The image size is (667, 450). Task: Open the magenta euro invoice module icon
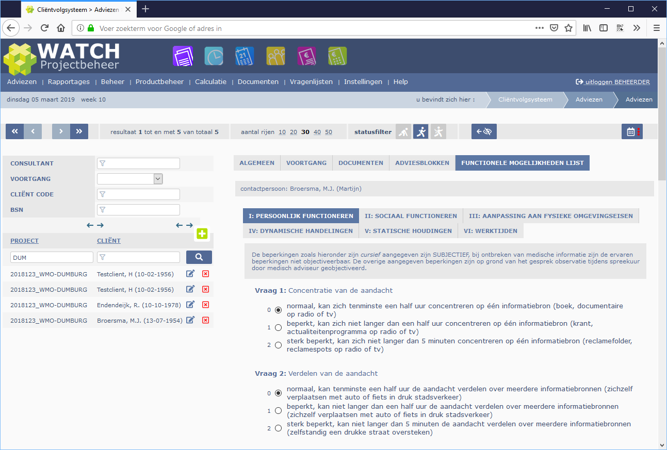point(306,56)
